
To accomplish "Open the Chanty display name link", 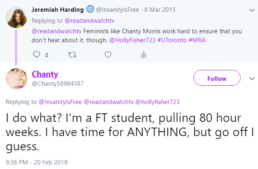I will click(45, 74).
